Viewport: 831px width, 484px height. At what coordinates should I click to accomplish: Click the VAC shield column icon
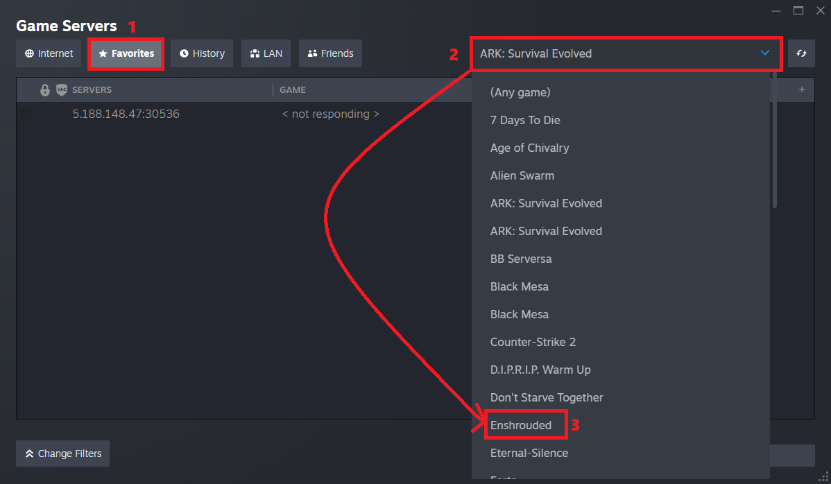[62, 90]
